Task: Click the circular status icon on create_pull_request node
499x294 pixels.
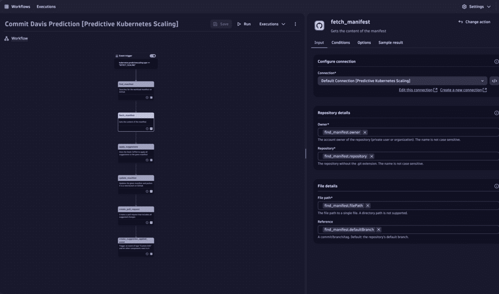Action: [147, 223]
